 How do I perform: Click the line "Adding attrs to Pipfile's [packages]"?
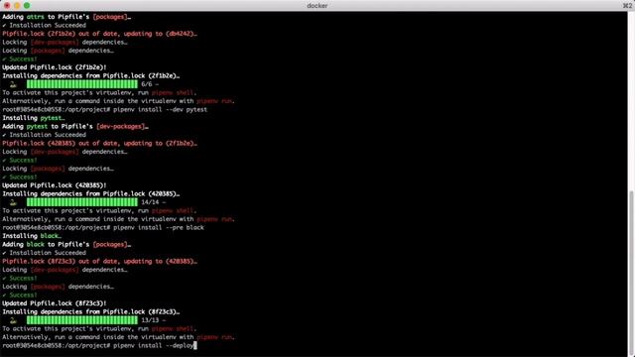pyautogui.click(x=66, y=17)
